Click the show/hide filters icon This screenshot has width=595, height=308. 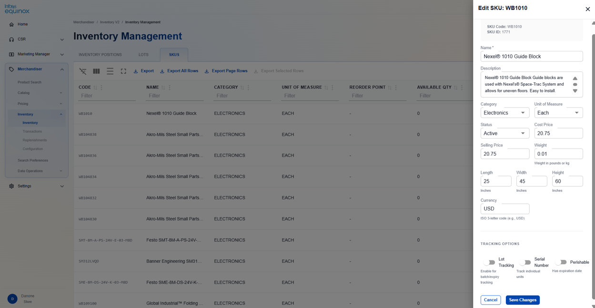83,71
